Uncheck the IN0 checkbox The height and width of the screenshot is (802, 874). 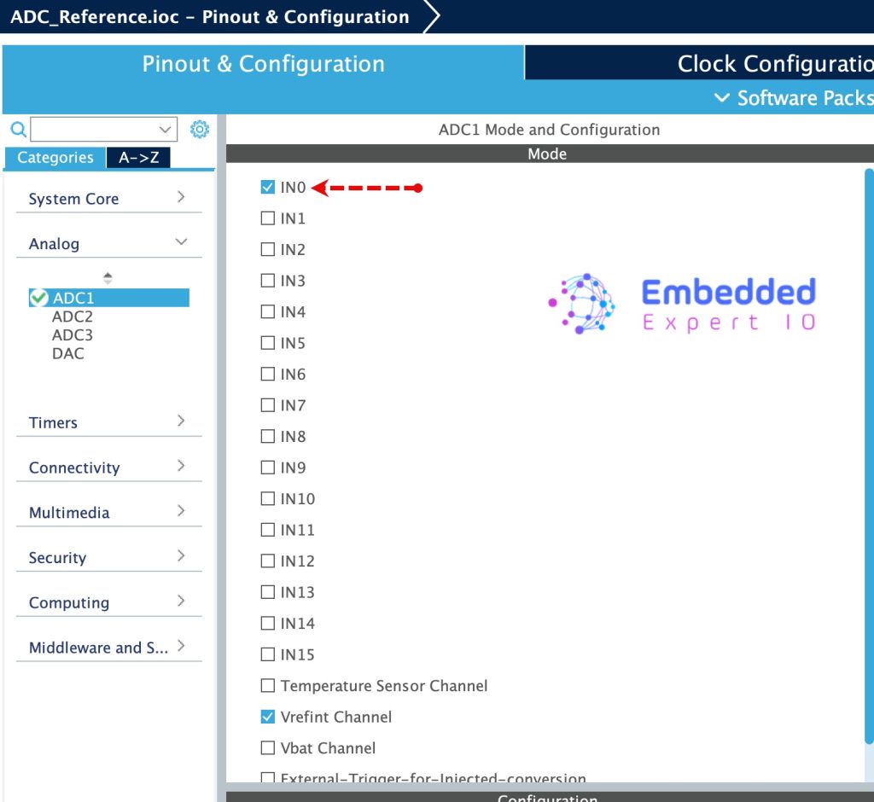click(x=268, y=188)
